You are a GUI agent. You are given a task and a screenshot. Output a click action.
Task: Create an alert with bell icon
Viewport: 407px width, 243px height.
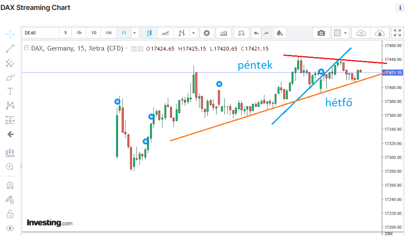tap(279, 33)
